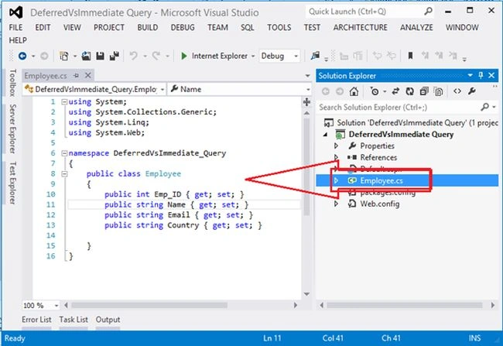Click the Save All toolbar icon
The height and width of the screenshot is (346, 503).
point(115,56)
